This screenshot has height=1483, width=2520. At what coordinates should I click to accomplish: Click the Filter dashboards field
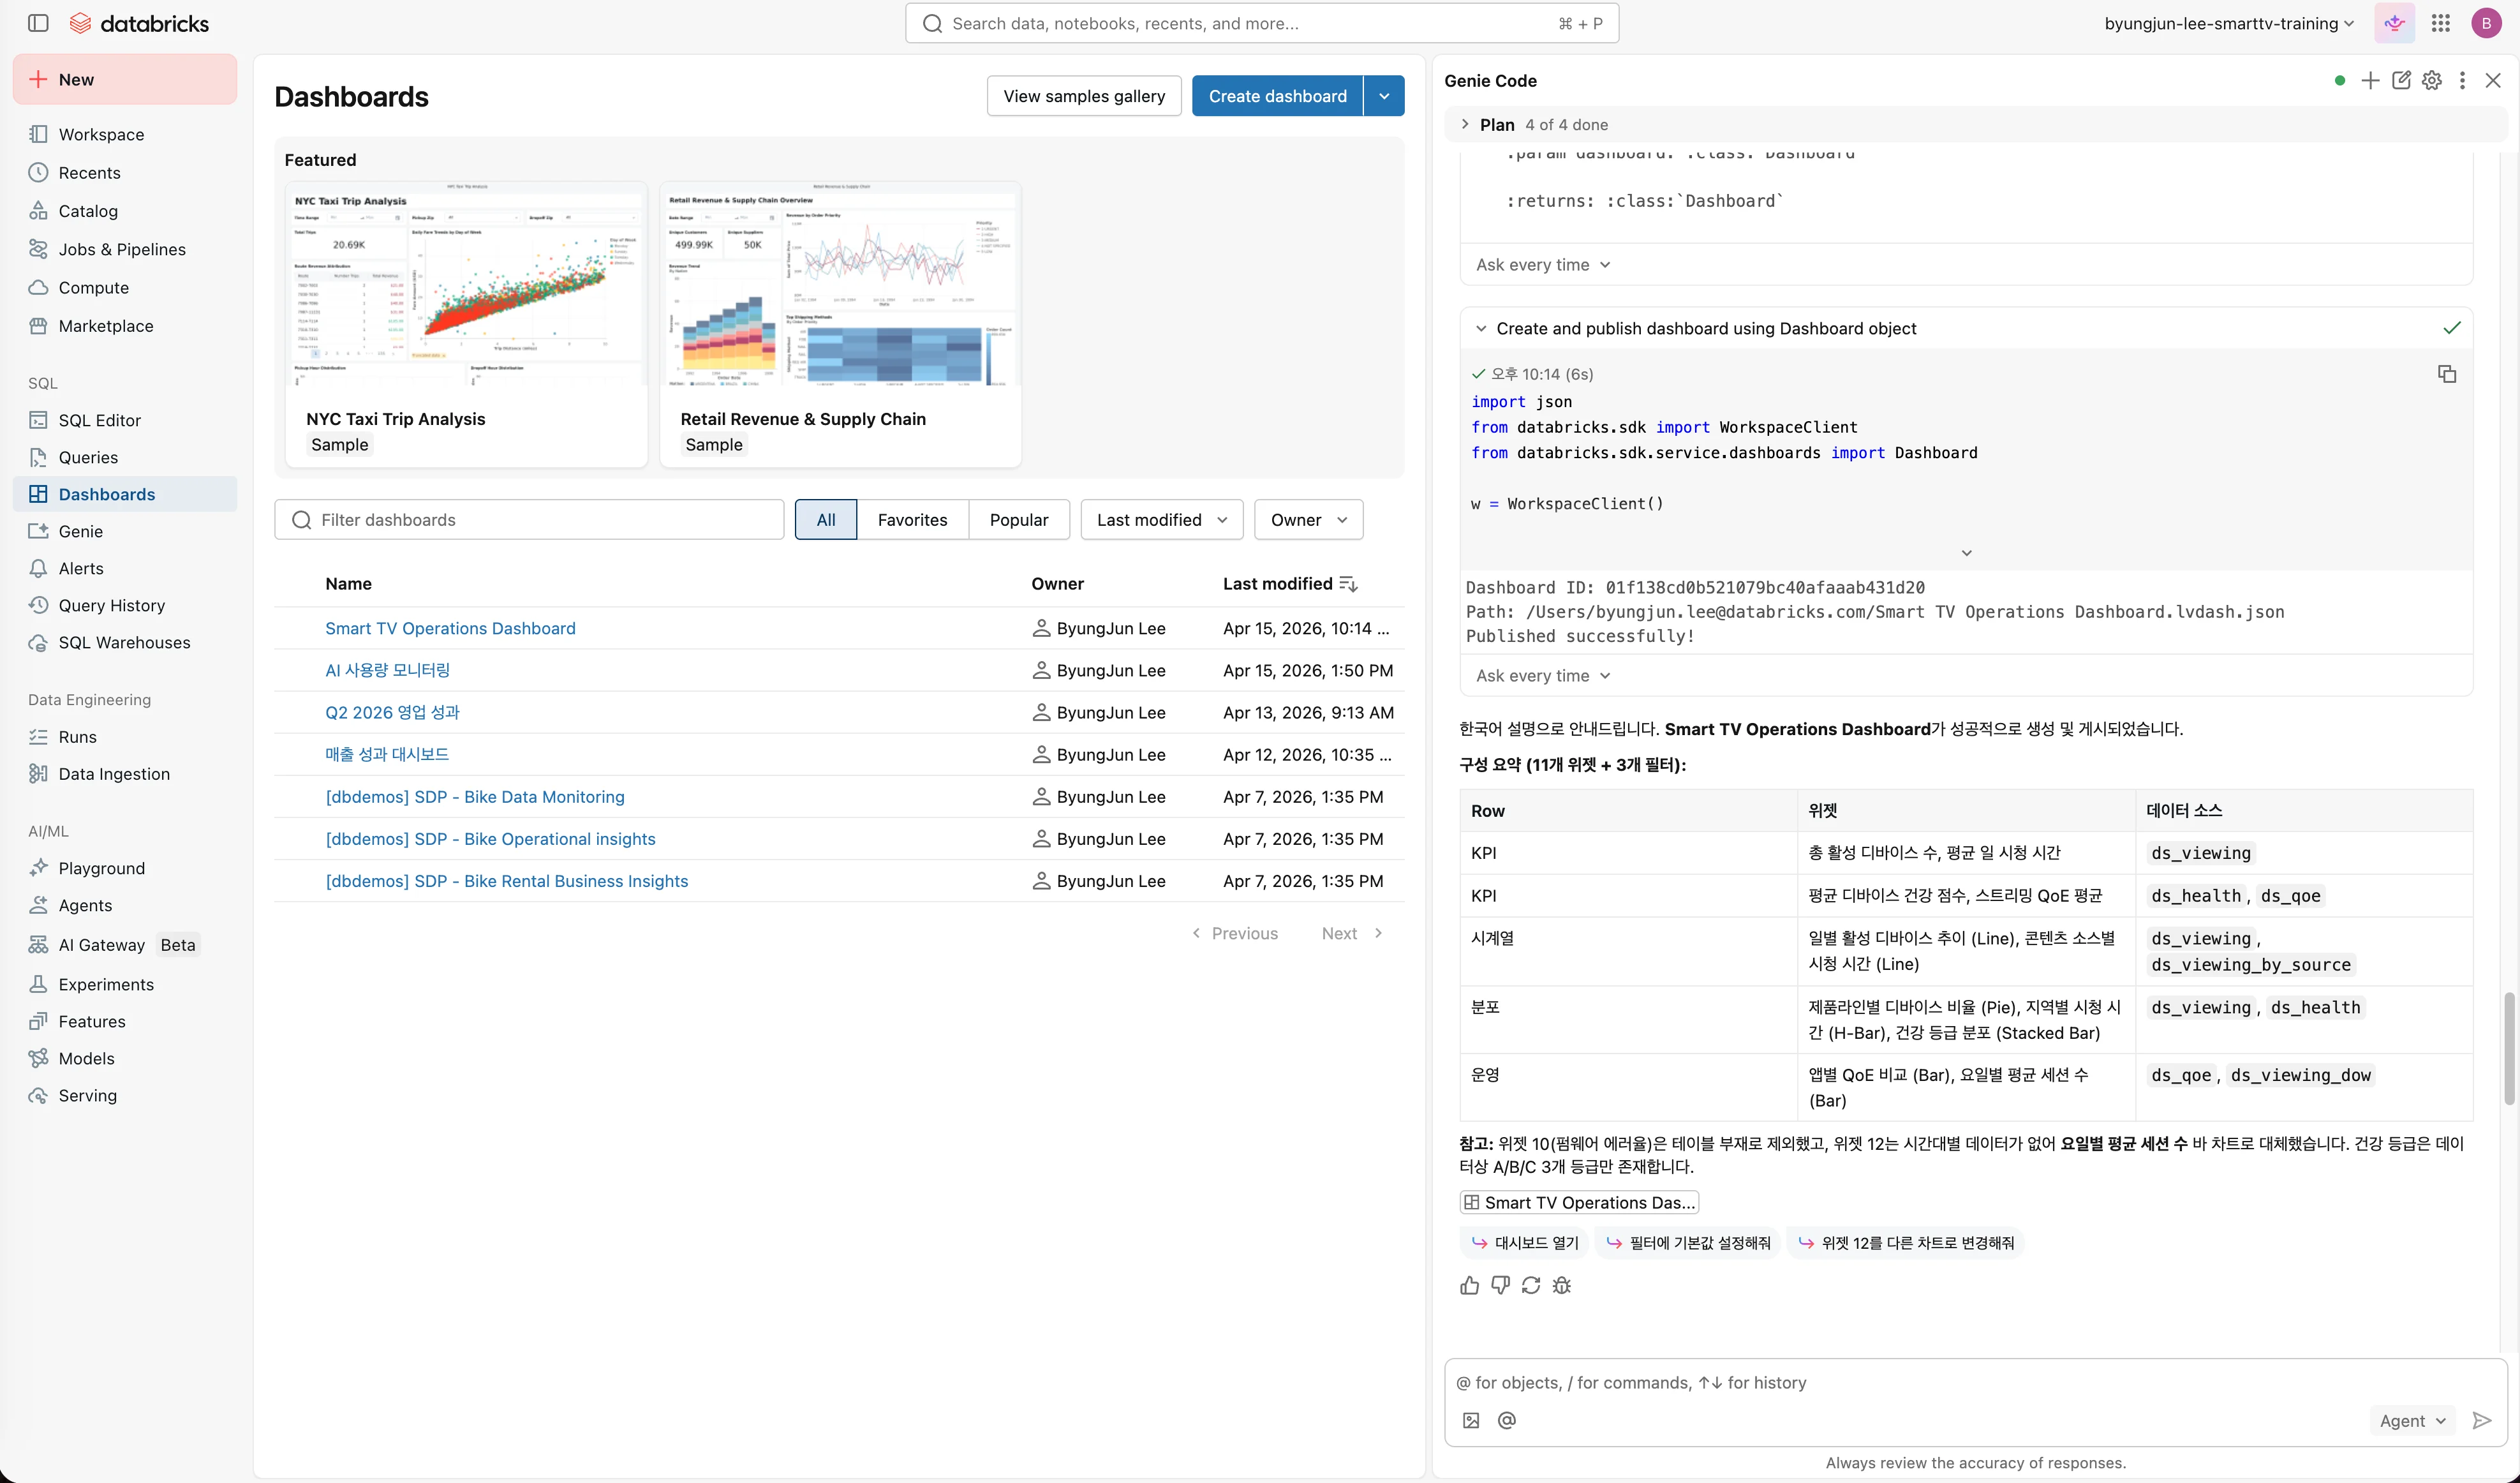tap(529, 520)
